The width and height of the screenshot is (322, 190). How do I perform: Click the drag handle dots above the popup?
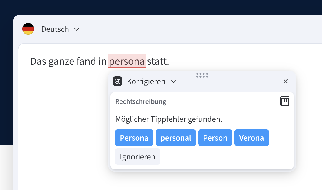click(x=202, y=76)
